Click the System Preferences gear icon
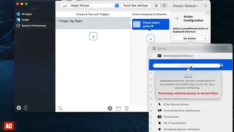 pos(18,26)
